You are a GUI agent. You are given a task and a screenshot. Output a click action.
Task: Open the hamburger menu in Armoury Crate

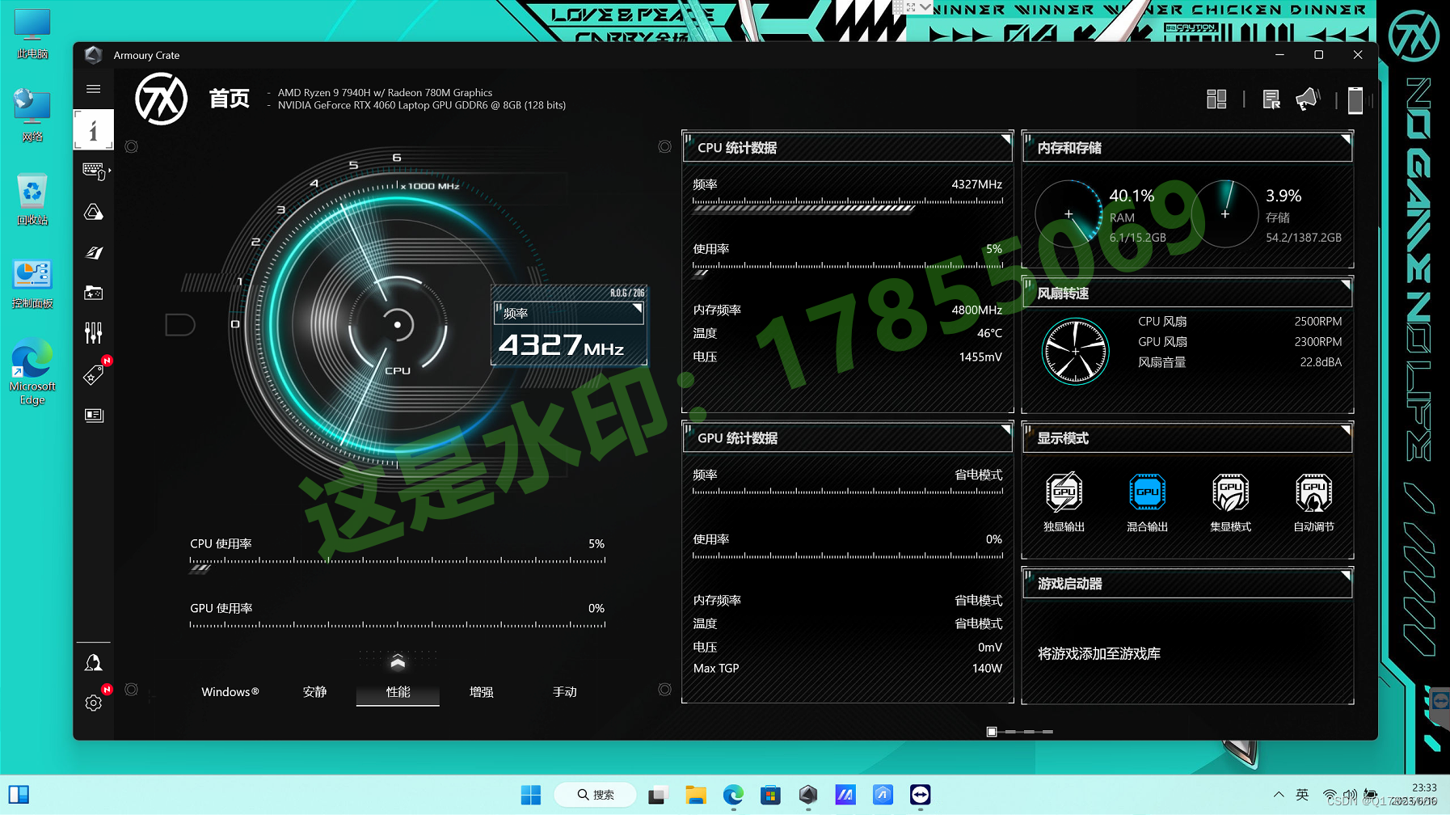click(94, 89)
